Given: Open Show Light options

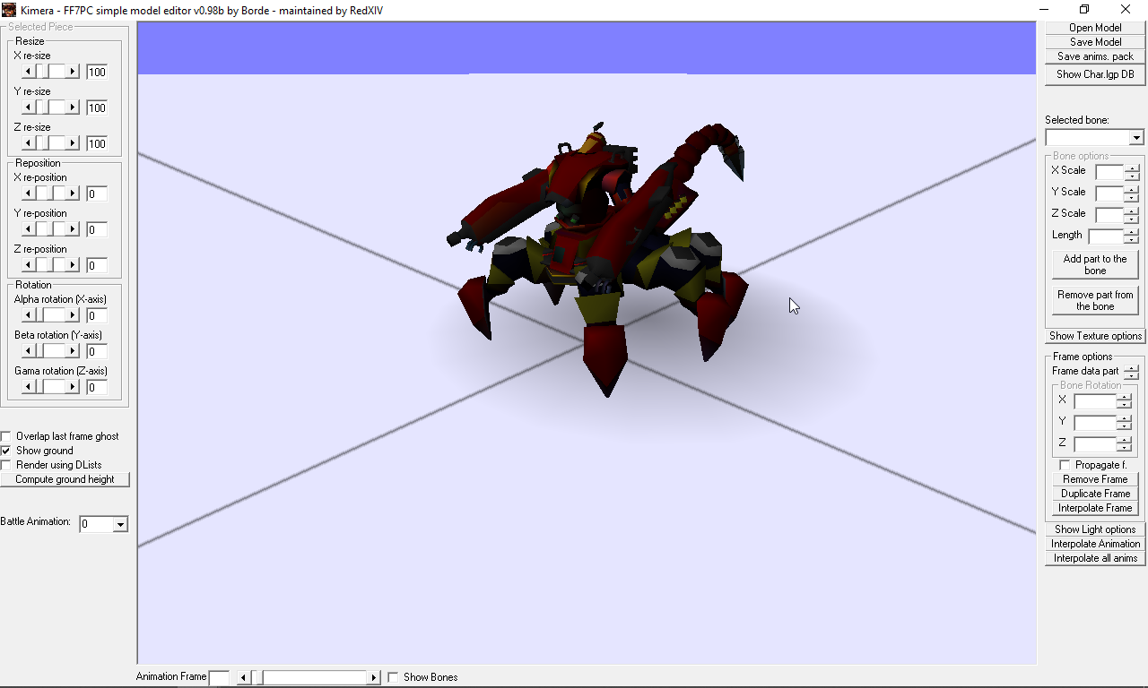Looking at the screenshot, I should (1095, 529).
